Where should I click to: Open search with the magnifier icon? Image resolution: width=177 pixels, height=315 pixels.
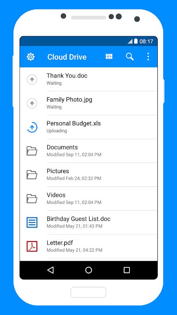coord(130,57)
